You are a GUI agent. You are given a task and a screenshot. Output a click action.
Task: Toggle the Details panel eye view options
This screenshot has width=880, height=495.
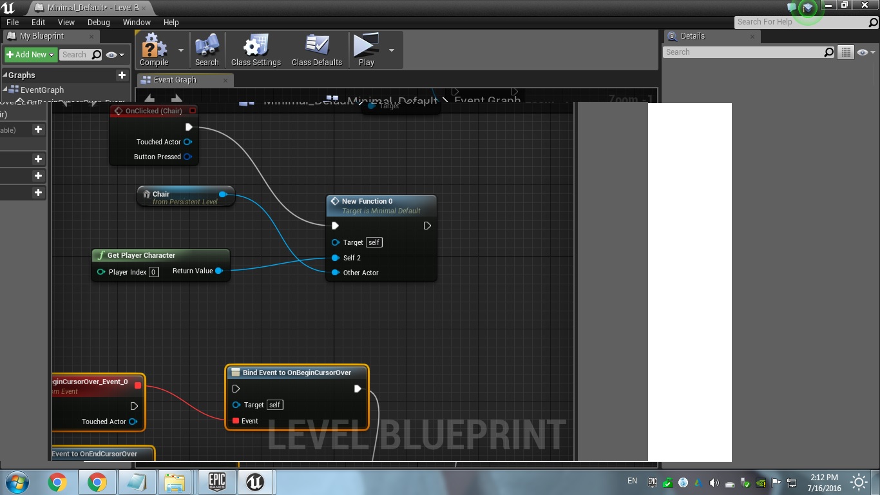click(866, 52)
